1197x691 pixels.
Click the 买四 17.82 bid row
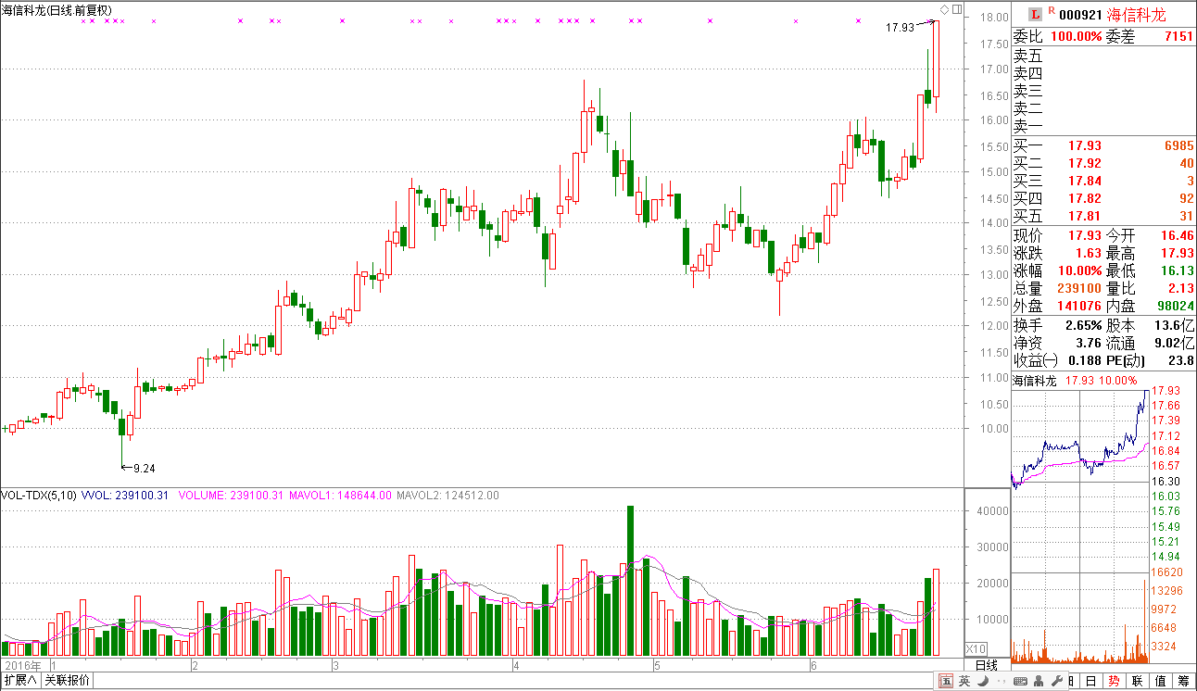click(x=1103, y=199)
